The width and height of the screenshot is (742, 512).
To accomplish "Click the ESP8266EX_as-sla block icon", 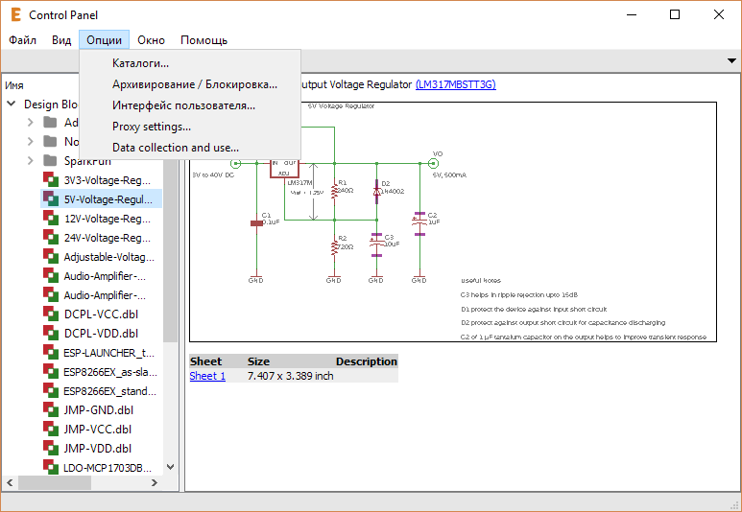I will (x=51, y=371).
